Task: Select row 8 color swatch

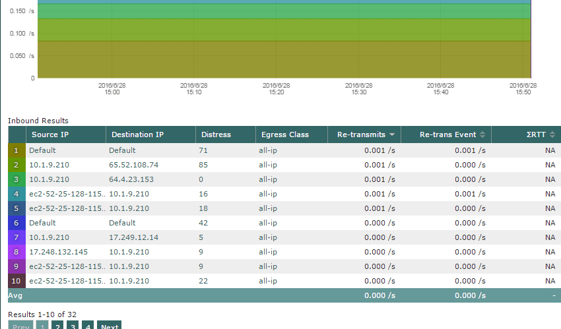Action: click(x=16, y=252)
